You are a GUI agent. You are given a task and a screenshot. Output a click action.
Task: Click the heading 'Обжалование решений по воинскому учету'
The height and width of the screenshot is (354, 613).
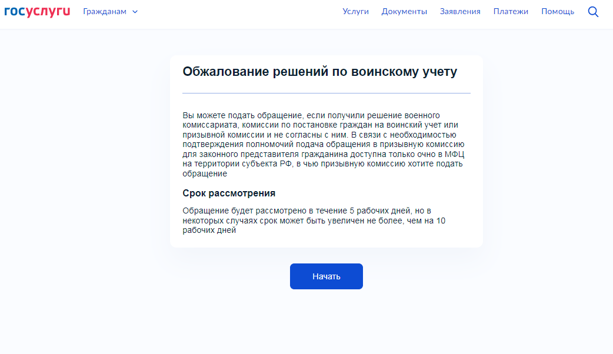tap(319, 72)
